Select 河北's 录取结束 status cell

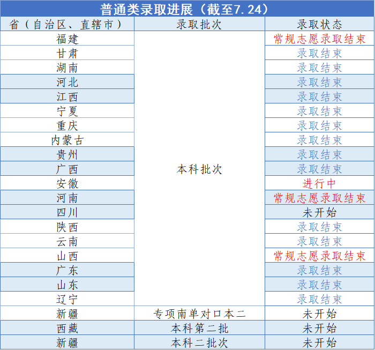pos(319,82)
